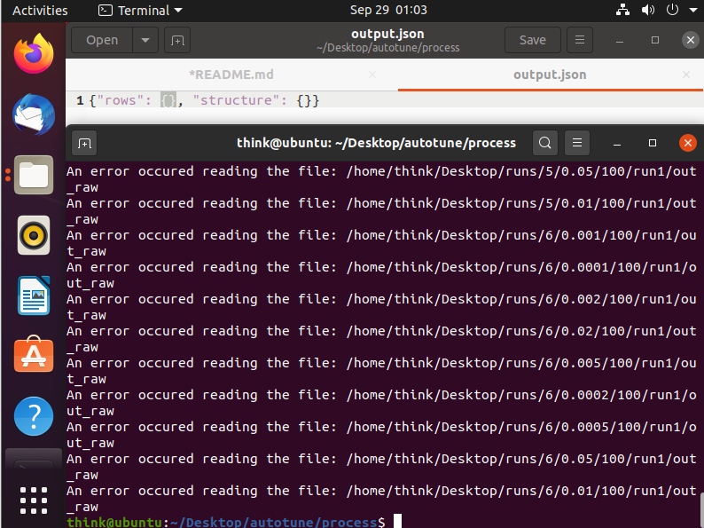The image size is (704, 528).
Task: Open the Files manager in the dock
Action: coord(34,175)
